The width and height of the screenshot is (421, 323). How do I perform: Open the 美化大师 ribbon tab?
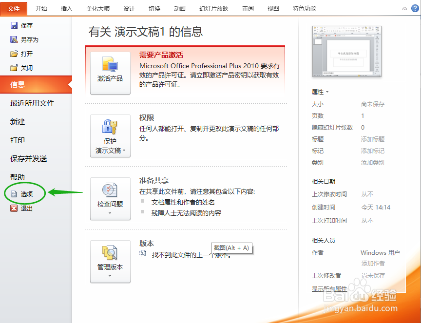pyautogui.click(x=98, y=9)
